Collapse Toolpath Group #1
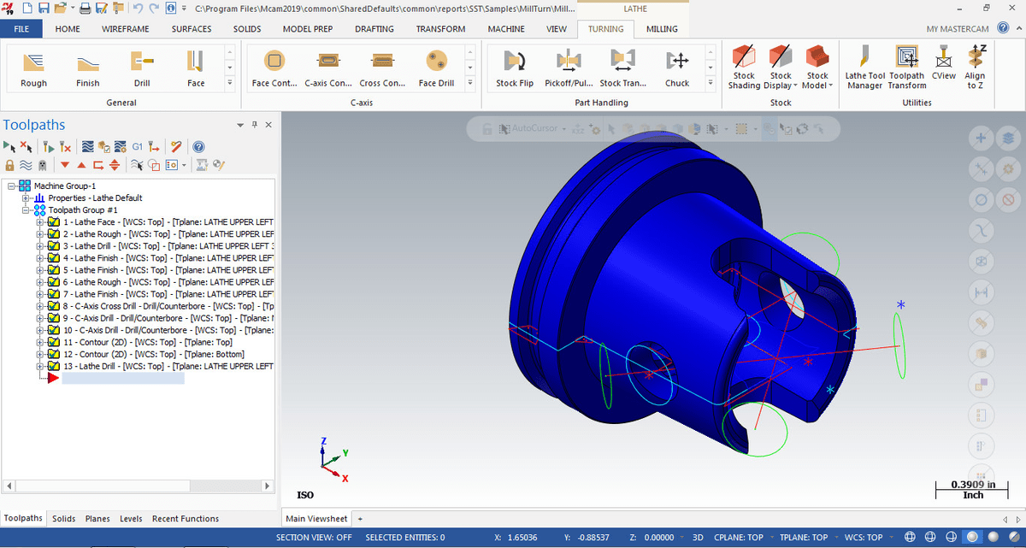The width and height of the screenshot is (1026, 548). (x=26, y=210)
